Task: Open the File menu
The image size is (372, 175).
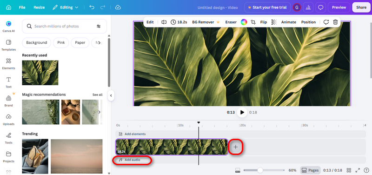Action: tap(22, 7)
